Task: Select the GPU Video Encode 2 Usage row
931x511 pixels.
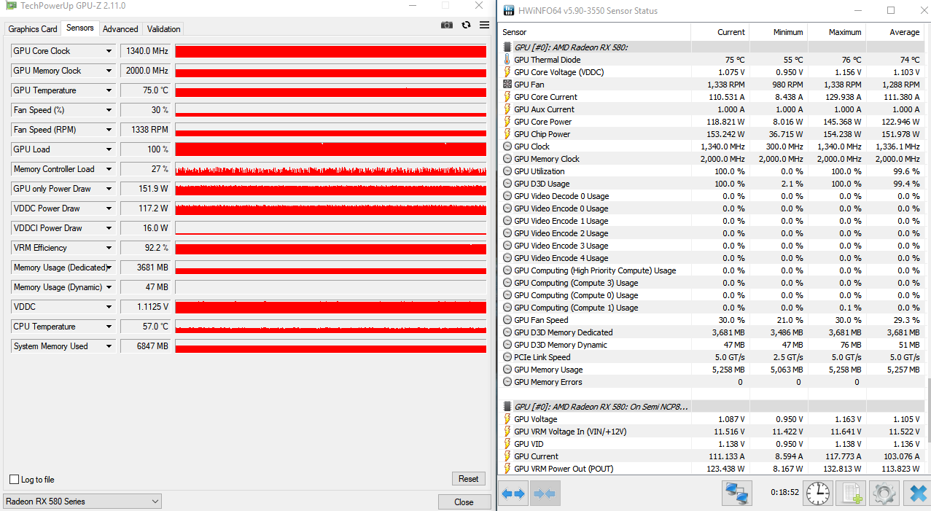Action: point(712,233)
